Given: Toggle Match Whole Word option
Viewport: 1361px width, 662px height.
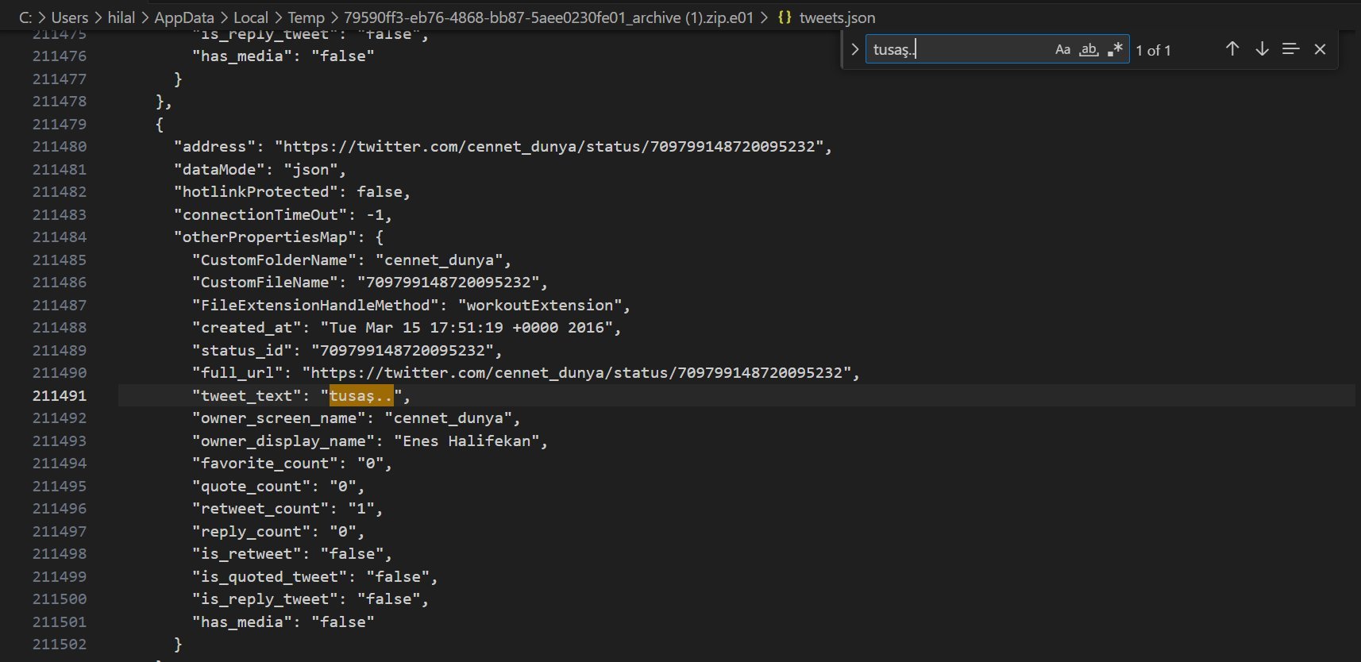Looking at the screenshot, I should [1089, 49].
